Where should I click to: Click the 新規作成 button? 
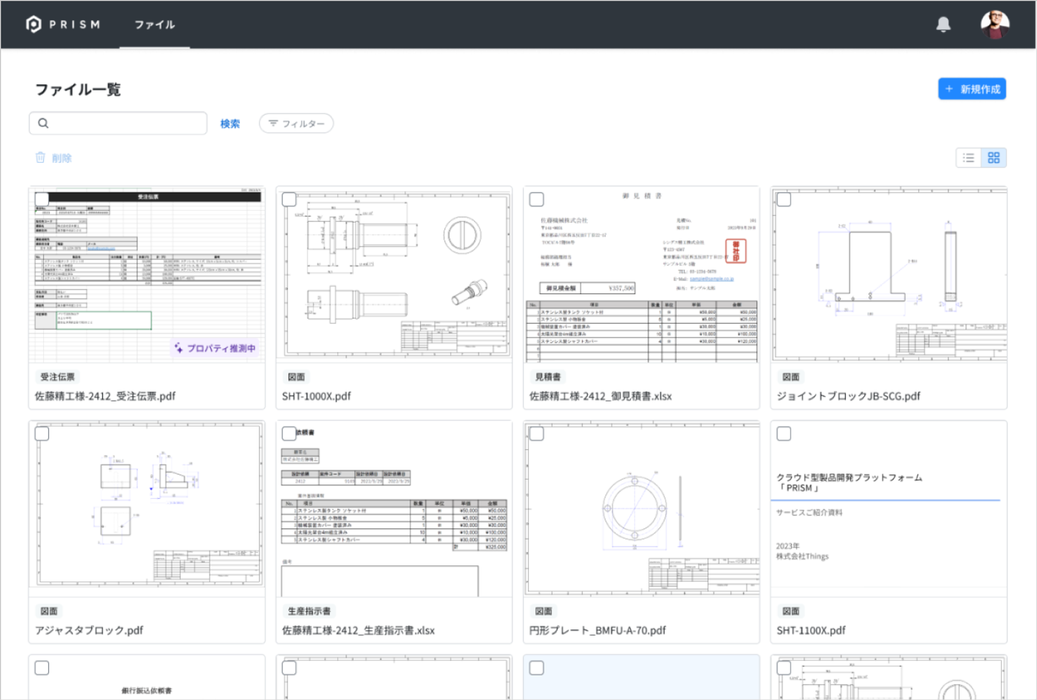(972, 89)
